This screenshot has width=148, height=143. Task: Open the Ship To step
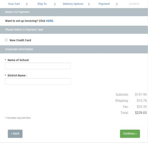pos(42,4)
